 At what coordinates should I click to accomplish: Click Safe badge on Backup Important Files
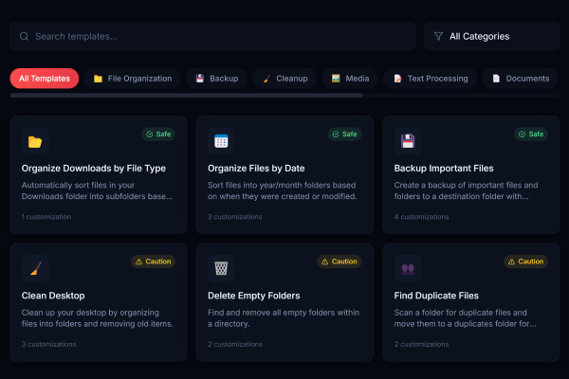pyautogui.click(x=531, y=135)
